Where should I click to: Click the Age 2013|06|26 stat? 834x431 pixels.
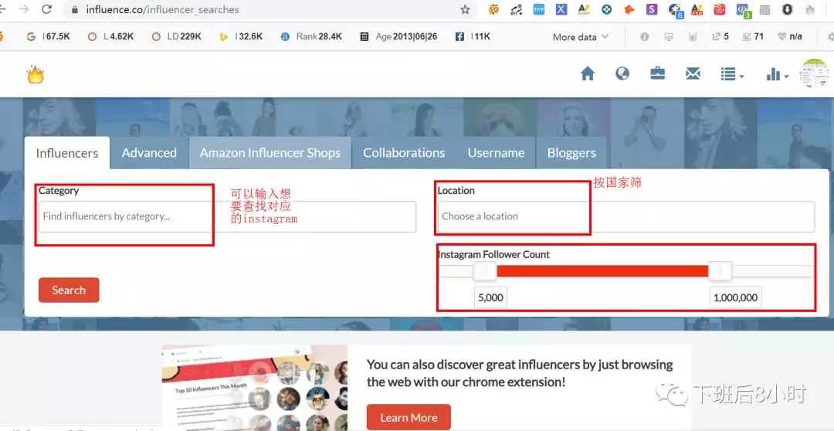(398, 37)
